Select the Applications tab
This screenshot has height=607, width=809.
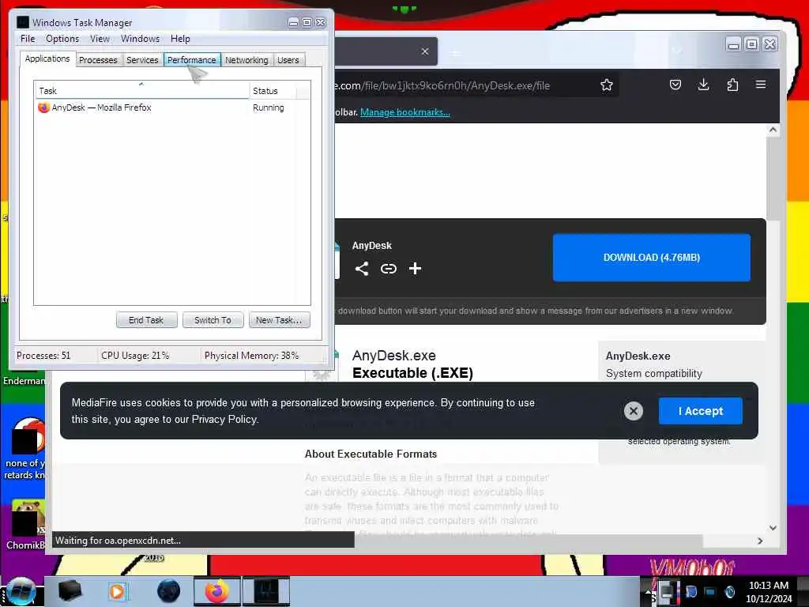[47, 58]
